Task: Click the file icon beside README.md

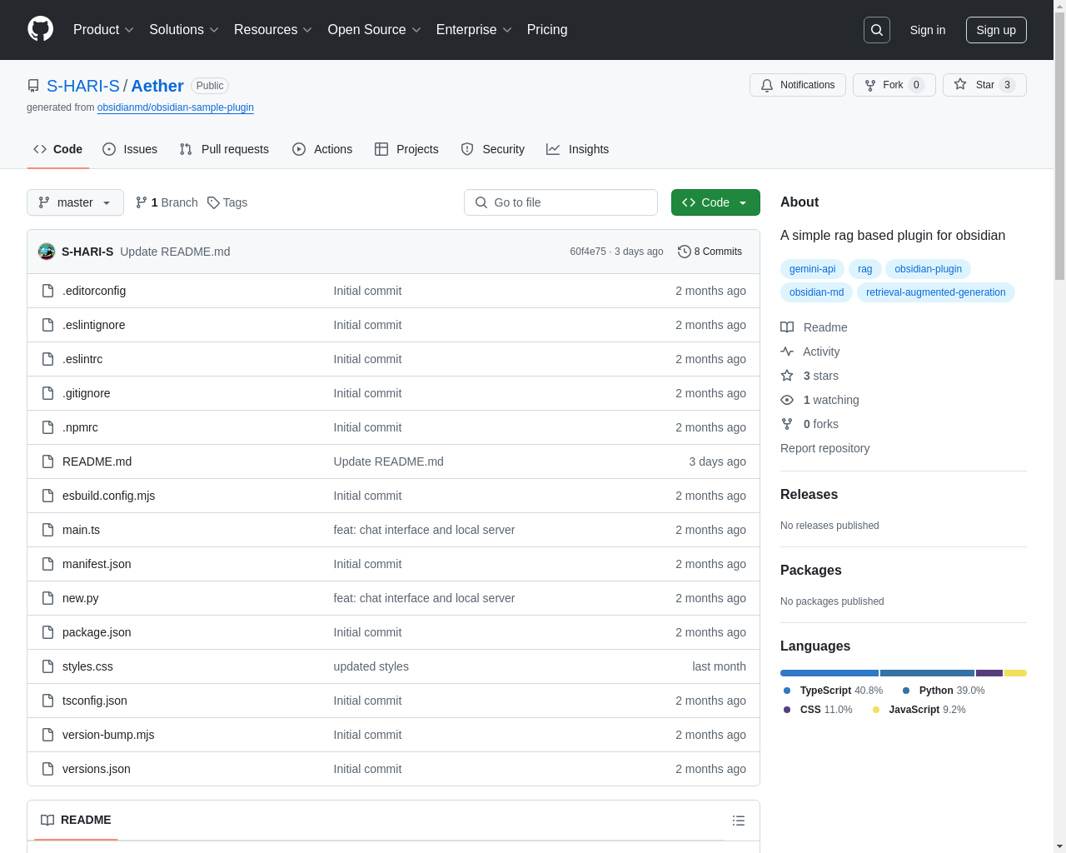Action: tap(48, 461)
